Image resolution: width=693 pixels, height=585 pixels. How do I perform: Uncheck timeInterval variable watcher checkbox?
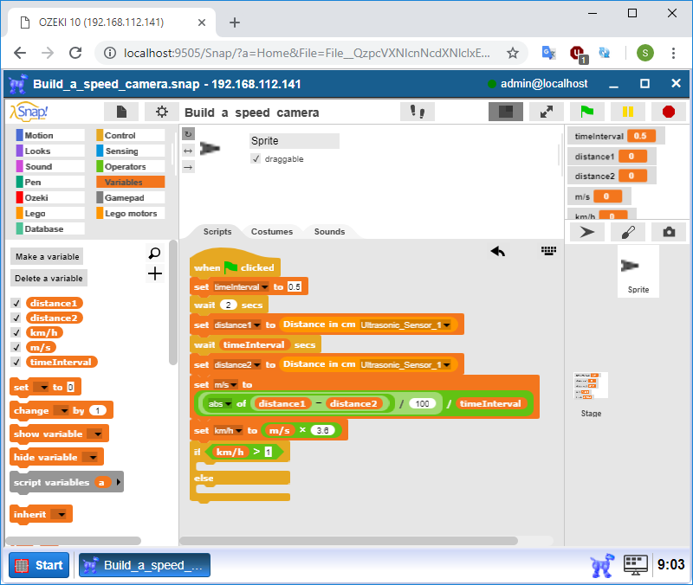(x=16, y=362)
